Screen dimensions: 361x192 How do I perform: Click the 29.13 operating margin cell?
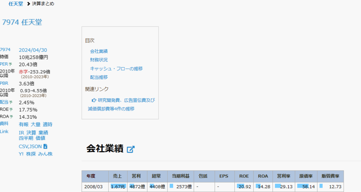pyautogui.click(x=284, y=187)
